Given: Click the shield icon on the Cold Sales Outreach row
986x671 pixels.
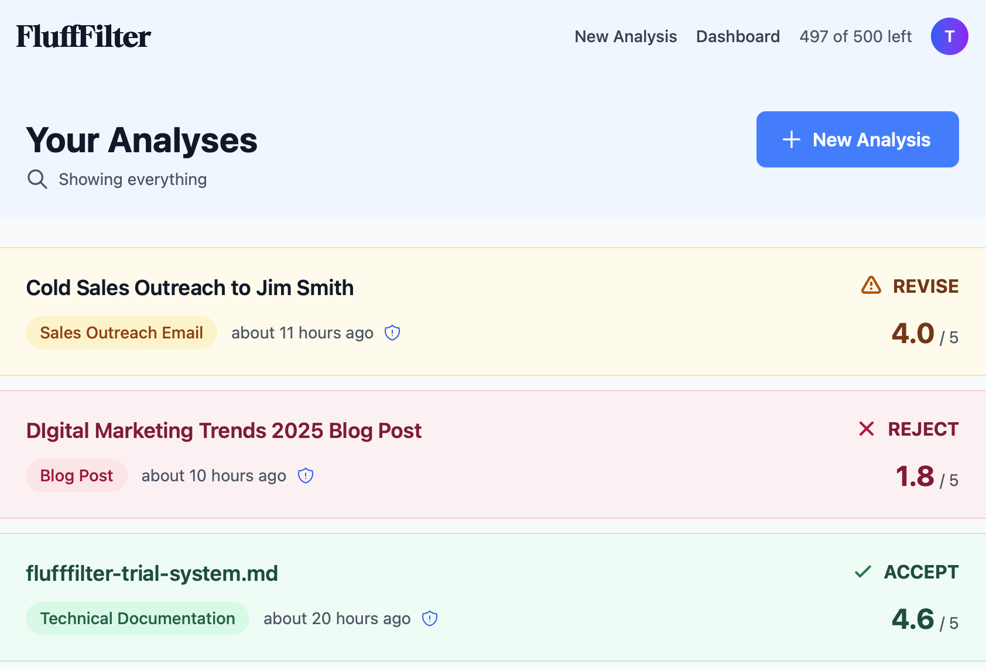Looking at the screenshot, I should [392, 333].
